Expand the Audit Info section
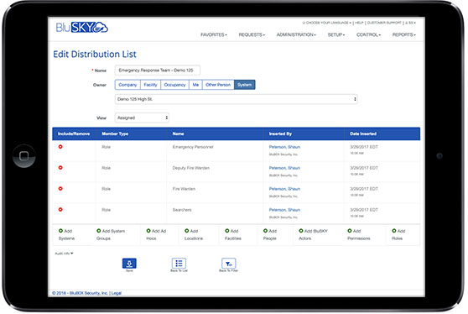This screenshot has width=468, height=314. click(x=64, y=254)
